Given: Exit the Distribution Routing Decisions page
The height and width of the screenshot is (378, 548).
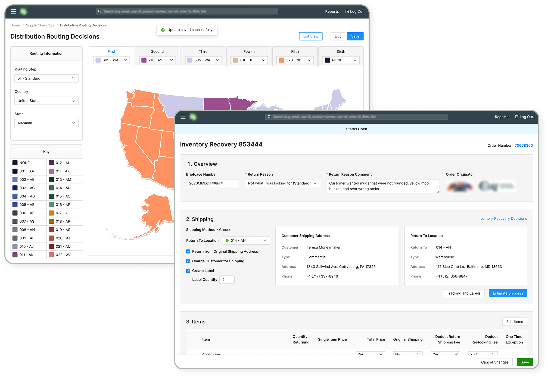Looking at the screenshot, I should (338, 36).
